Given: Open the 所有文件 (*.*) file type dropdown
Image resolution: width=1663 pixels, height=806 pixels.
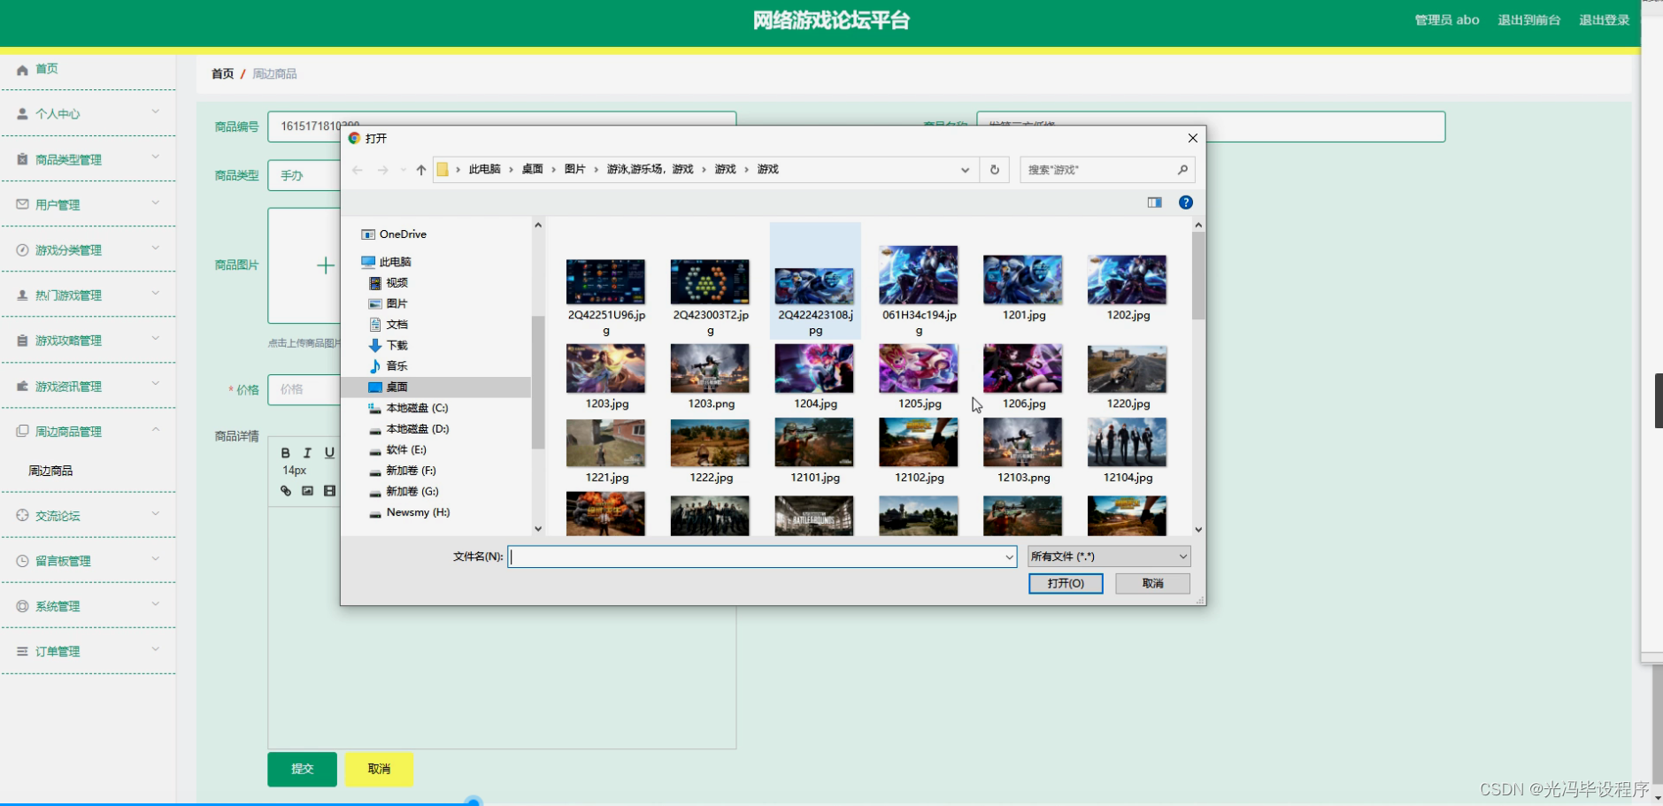Looking at the screenshot, I should [1109, 557].
